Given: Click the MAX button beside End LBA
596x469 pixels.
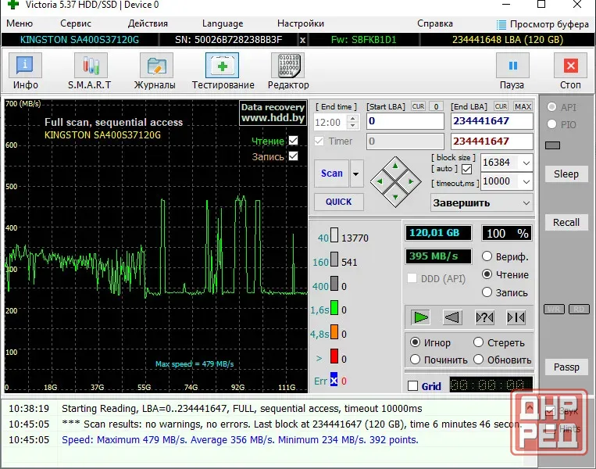Looking at the screenshot, I should click(523, 106).
